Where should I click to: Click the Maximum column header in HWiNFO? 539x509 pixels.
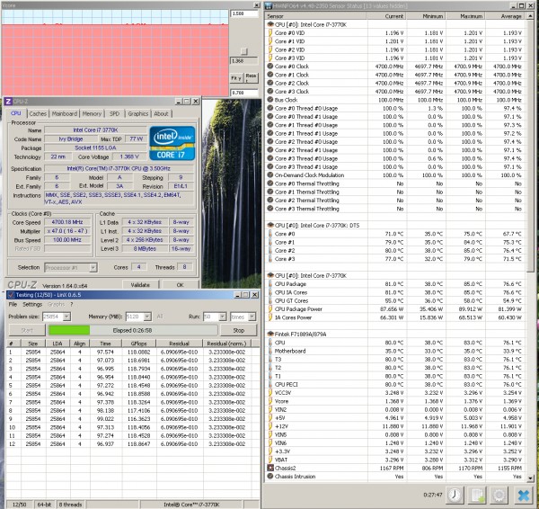465,16
